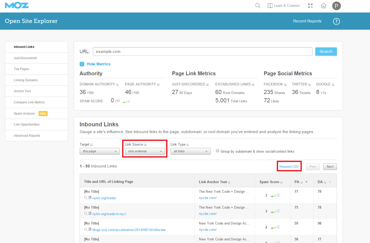Screen dimensions: 370x243
Task: Click Request CSV link
Action: [289, 167]
